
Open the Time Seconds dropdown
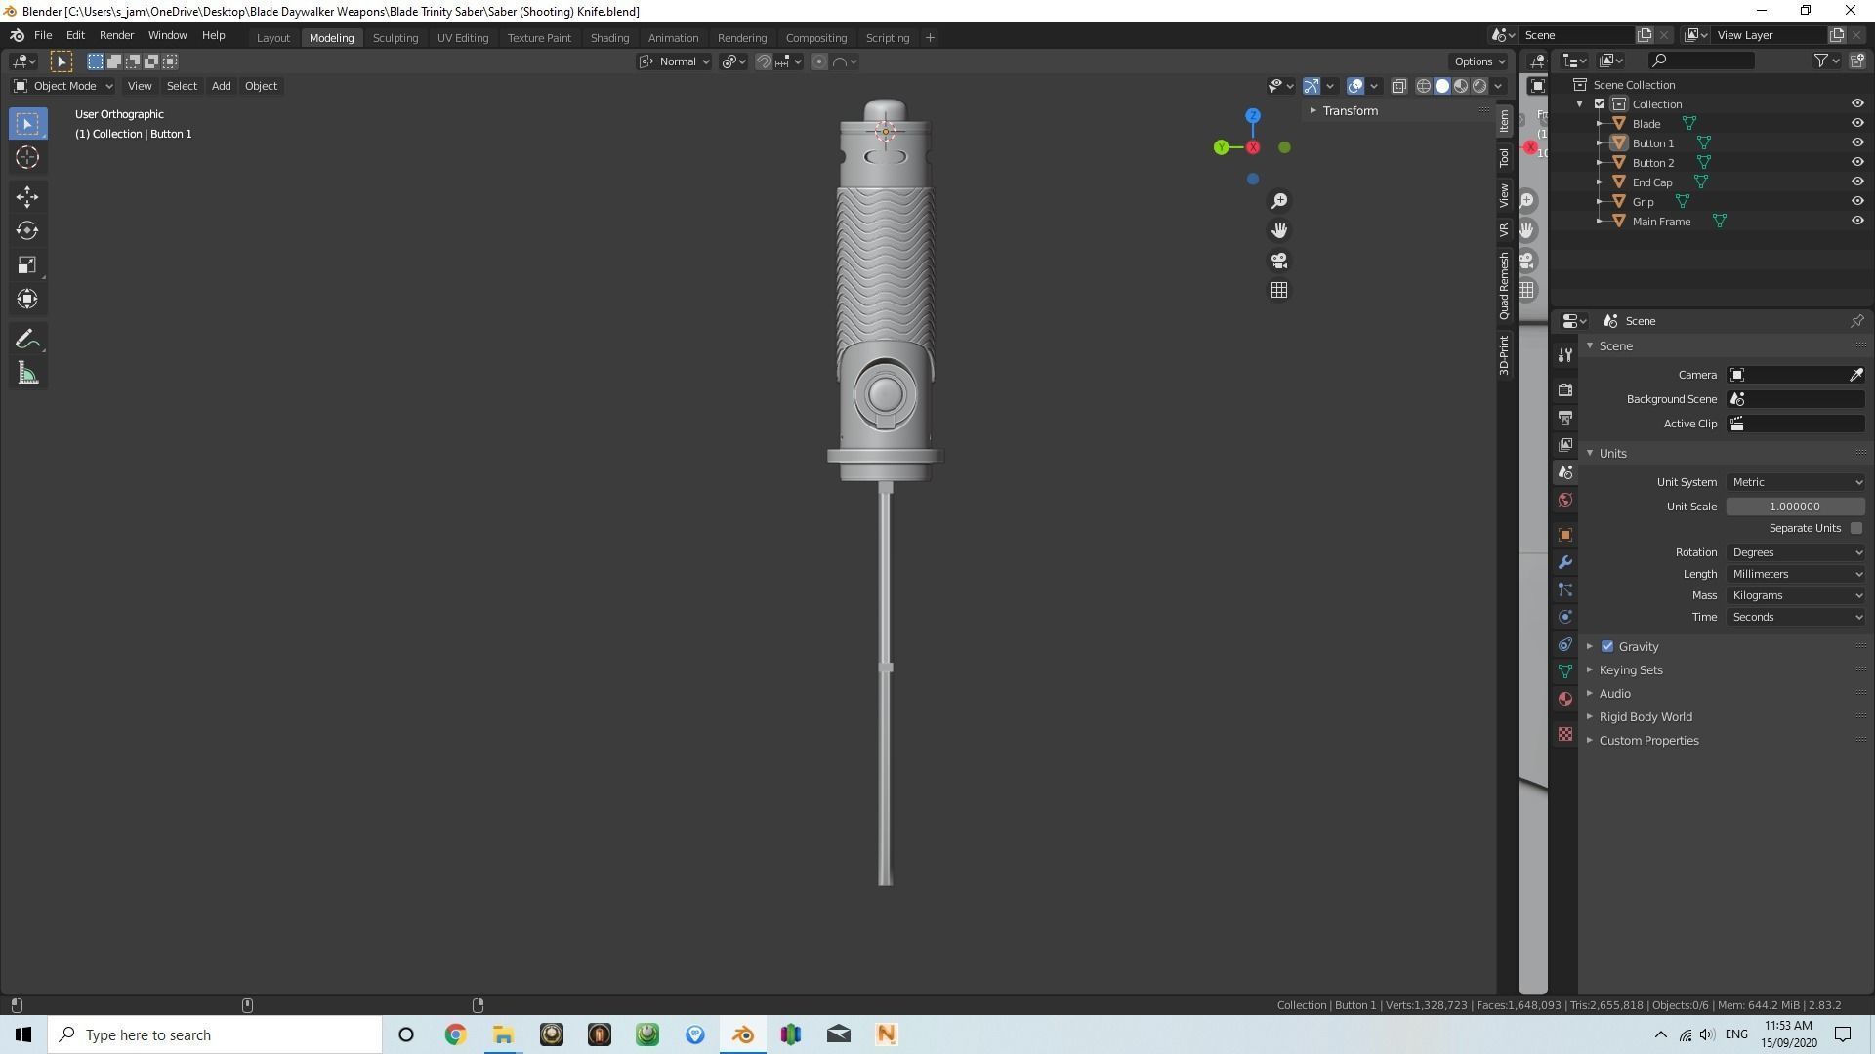coord(1796,617)
